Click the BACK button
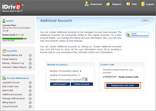This screenshot has width=156, height=111. [x=145, y=20]
